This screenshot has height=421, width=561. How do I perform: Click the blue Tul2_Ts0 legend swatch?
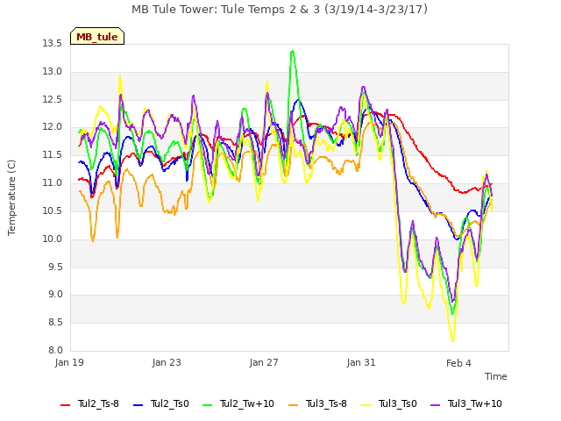[x=138, y=405]
